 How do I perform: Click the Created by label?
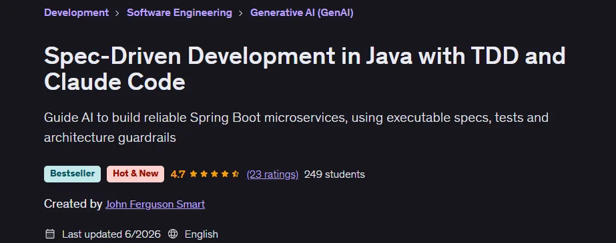coord(73,204)
